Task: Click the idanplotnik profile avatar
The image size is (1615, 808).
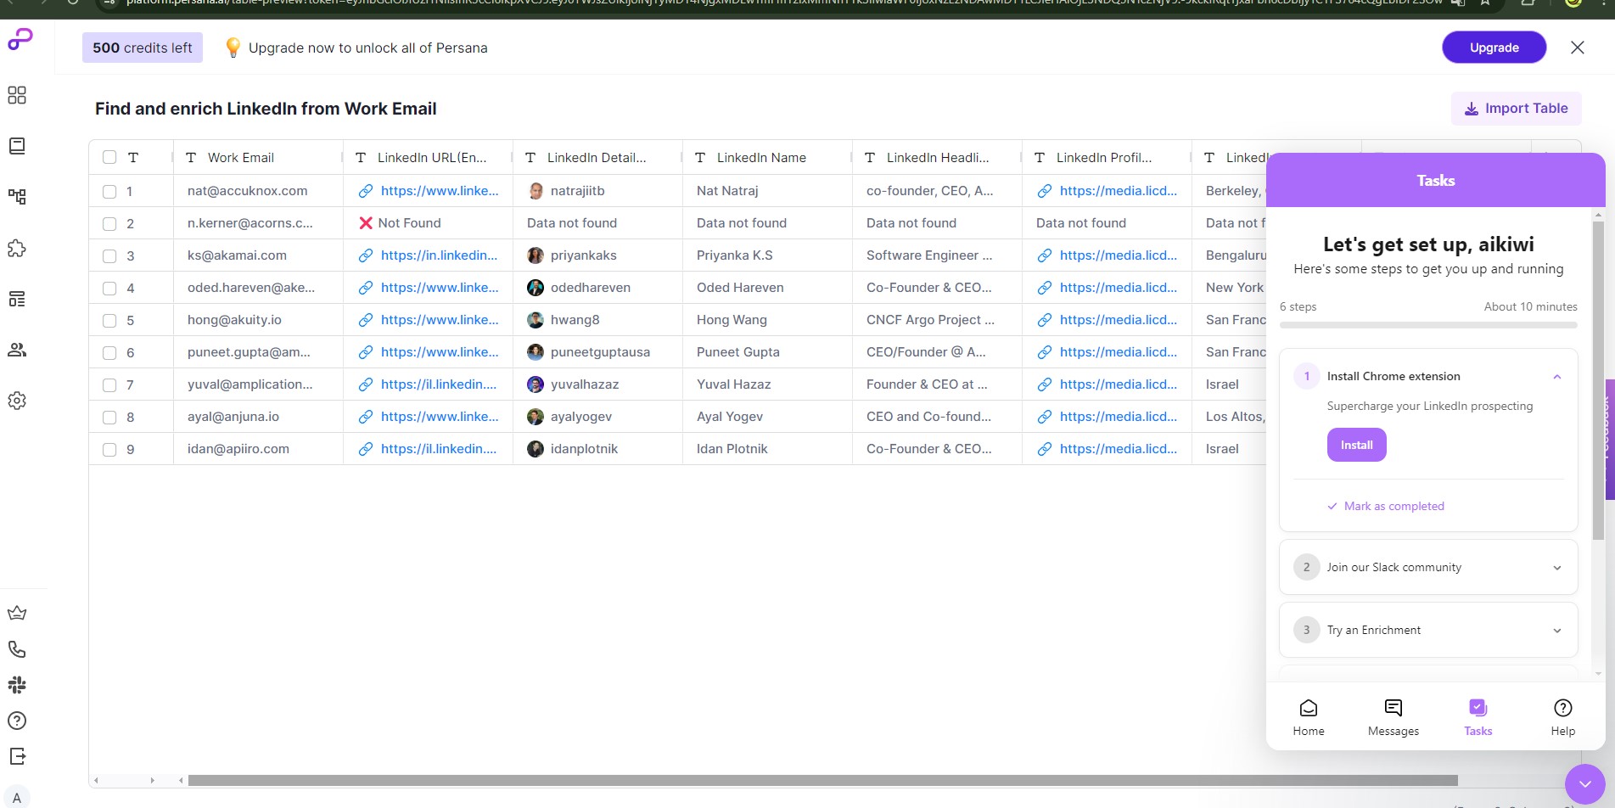Action: click(536, 449)
